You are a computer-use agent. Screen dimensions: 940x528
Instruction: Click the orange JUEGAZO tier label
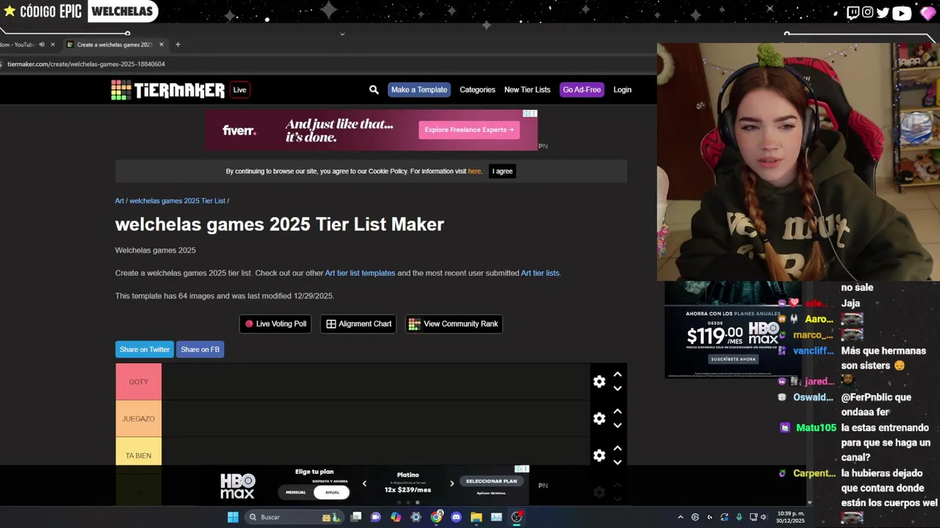tap(138, 419)
